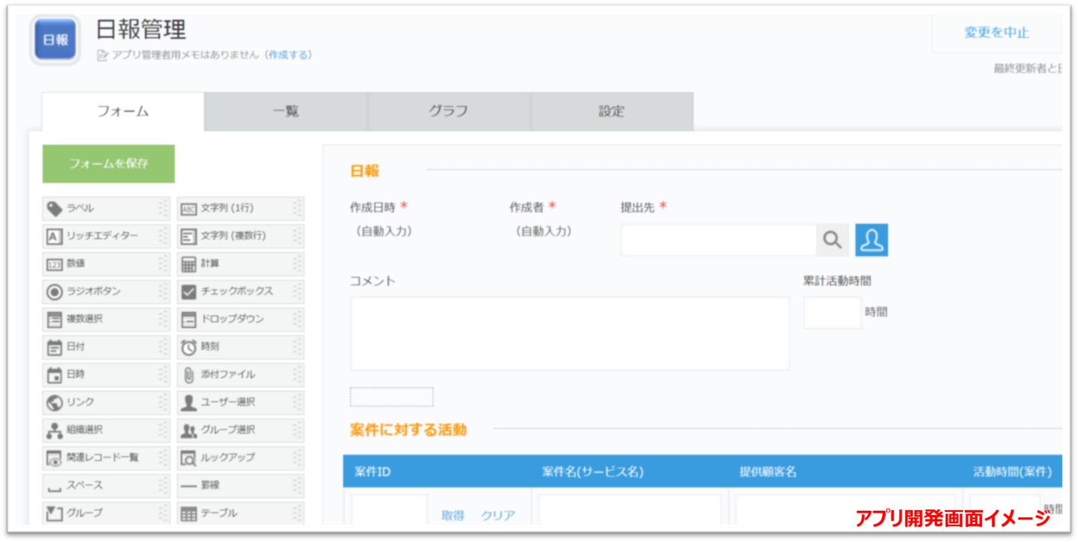The height and width of the screenshot is (542, 1078).
Task: Click the 作成する memo link
Action: [x=289, y=55]
